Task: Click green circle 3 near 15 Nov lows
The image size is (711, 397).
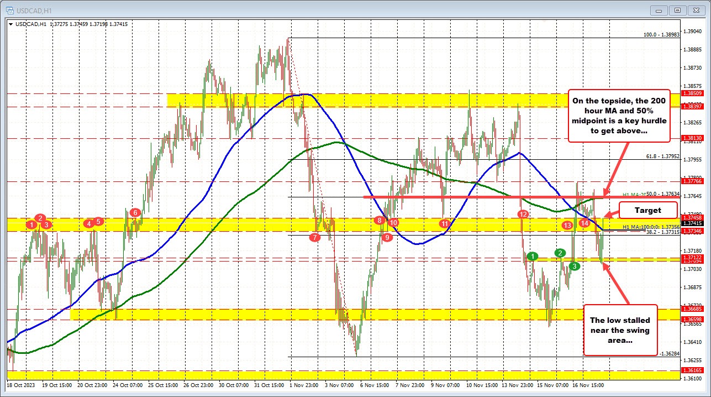Action: point(573,266)
